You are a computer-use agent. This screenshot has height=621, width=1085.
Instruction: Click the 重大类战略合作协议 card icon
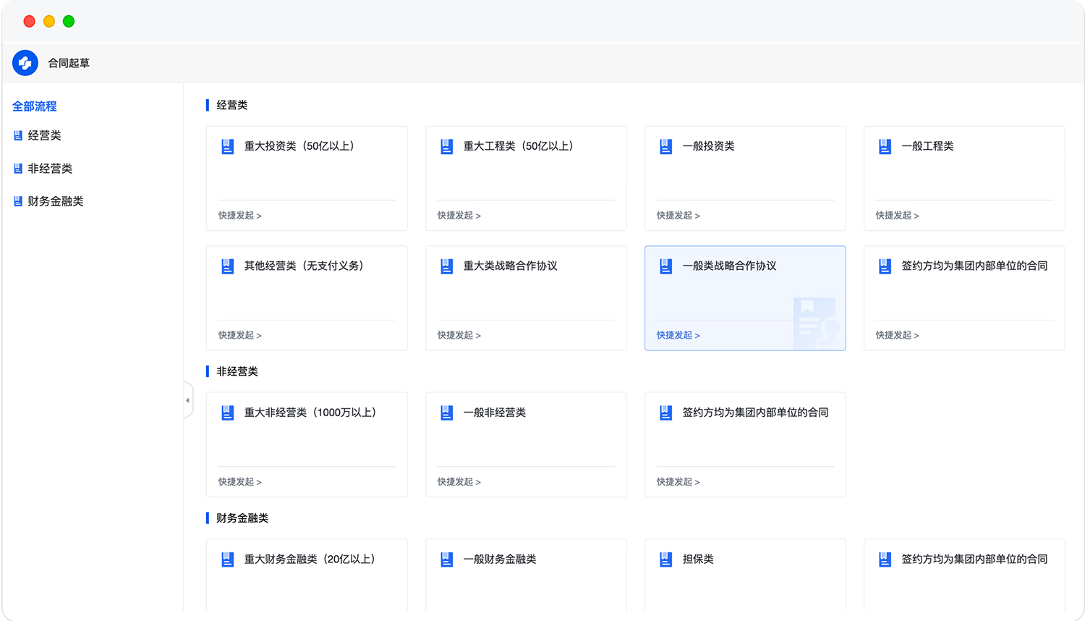pyautogui.click(x=447, y=266)
